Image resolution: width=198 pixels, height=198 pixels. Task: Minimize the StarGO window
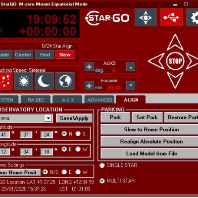175,4
